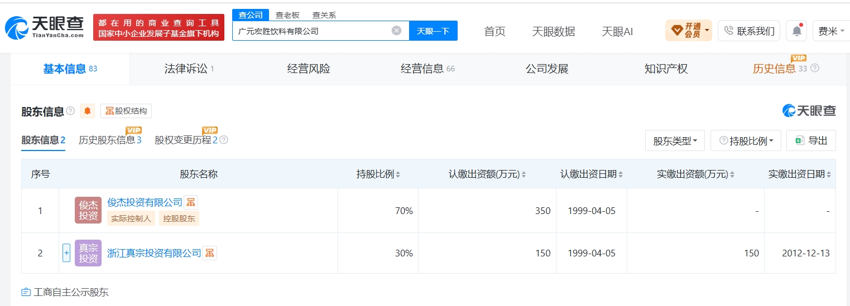Viewport: 850px width, 306px height.
Task: Open 天眼AI in top navigation
Action: pyautogui.click(x=617, y=31)
